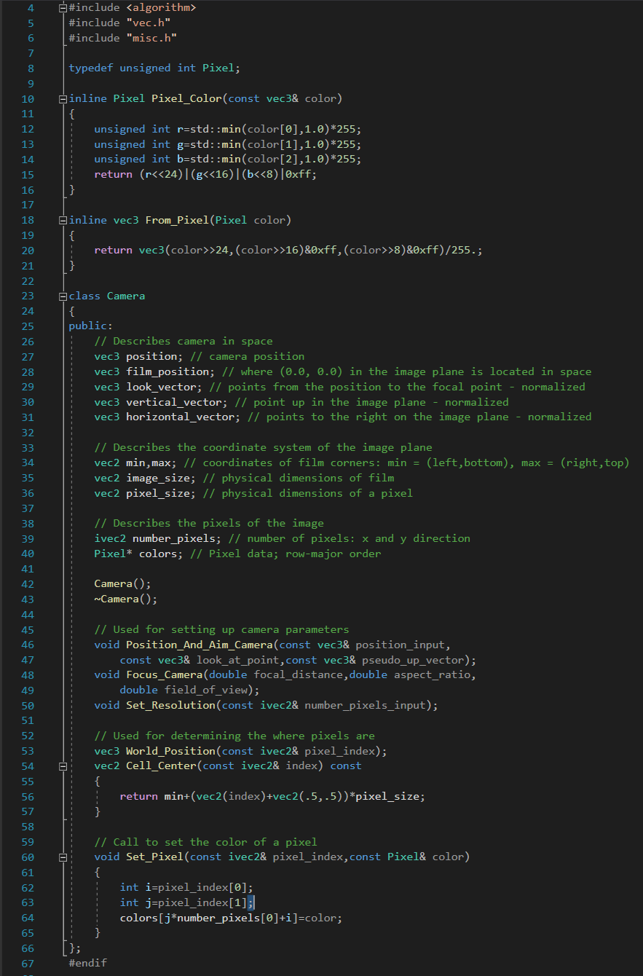The height and width of the screenshot is (976, 643).
Task: Collapse the include directives fold region
Action: [x=61, y=7]
